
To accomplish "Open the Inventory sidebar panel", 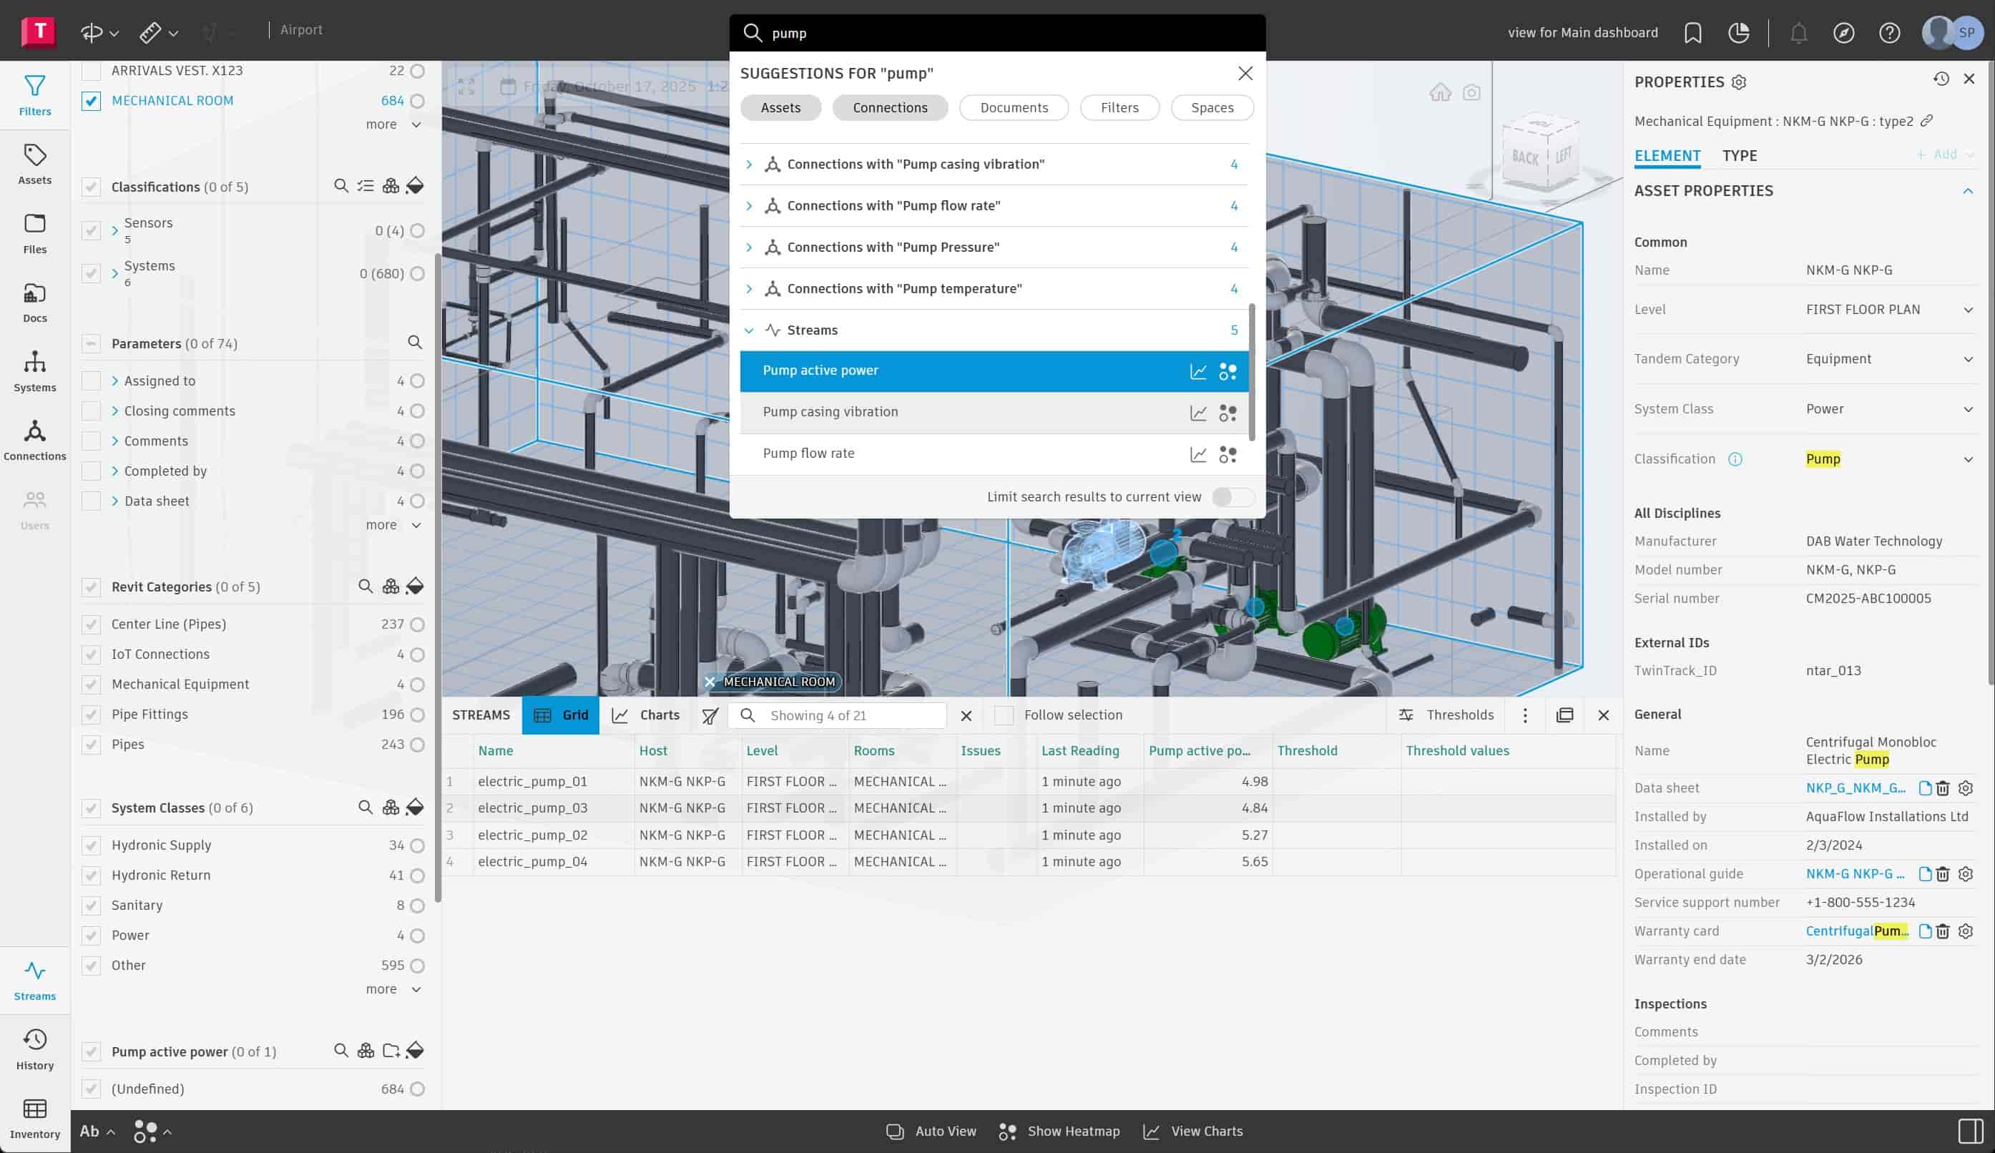I will (x=35, y=1117).
